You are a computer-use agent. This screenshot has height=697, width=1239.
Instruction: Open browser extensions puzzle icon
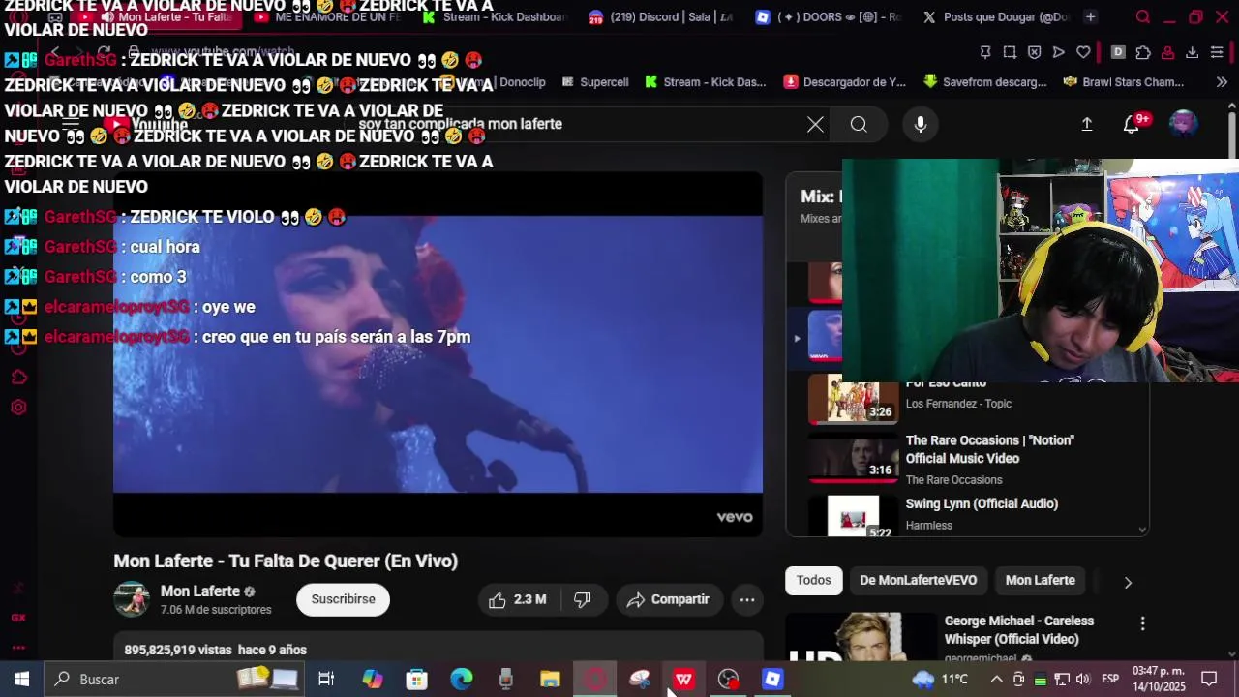tap(1143, 52)
